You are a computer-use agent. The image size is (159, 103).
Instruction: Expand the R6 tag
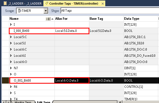(x=11, y=87)
